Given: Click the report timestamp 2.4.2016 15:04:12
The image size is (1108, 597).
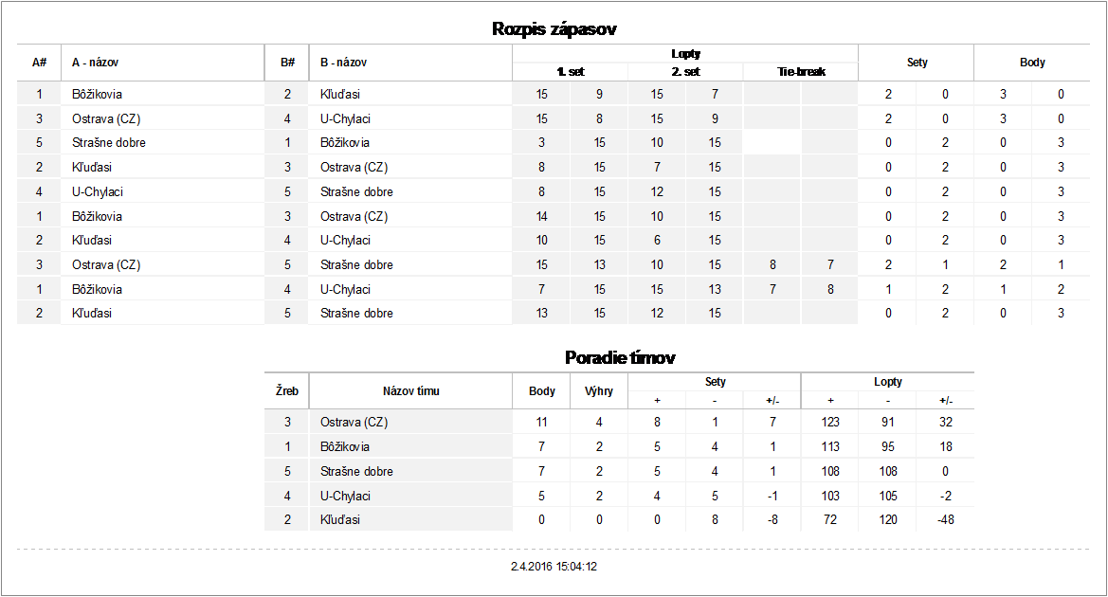Looking at the screenshot, I should click(554, 567).
